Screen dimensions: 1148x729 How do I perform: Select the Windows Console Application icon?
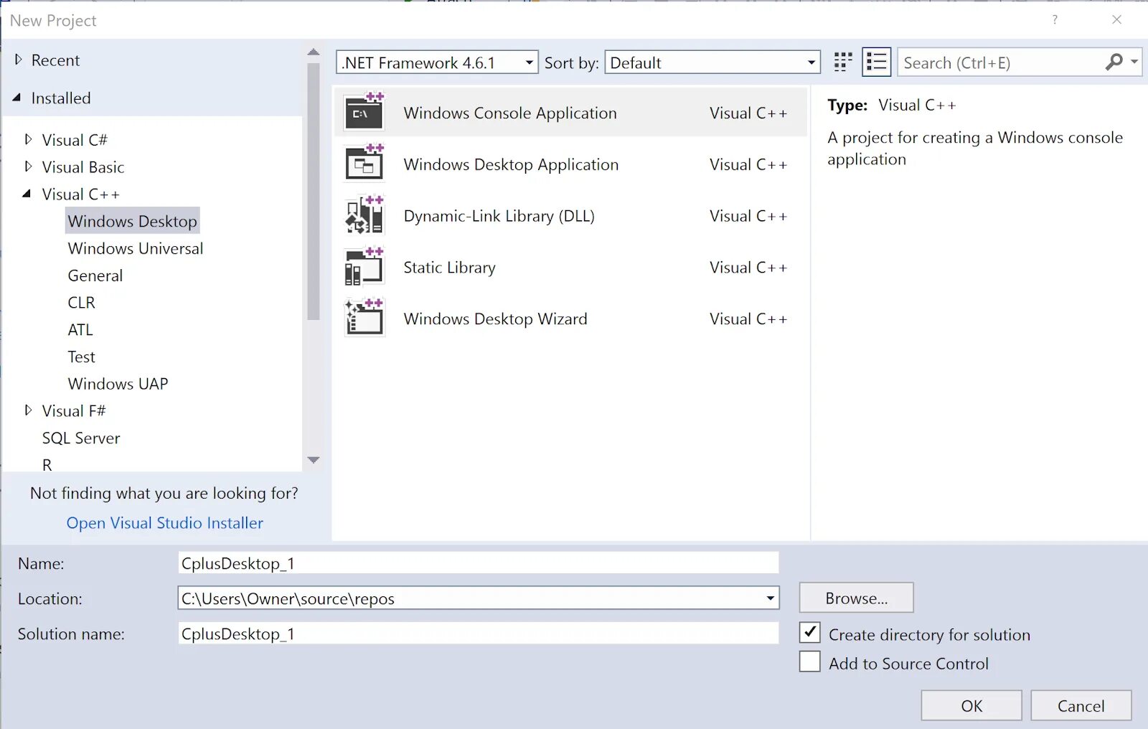pyautogui.click(x=364, y=111)
